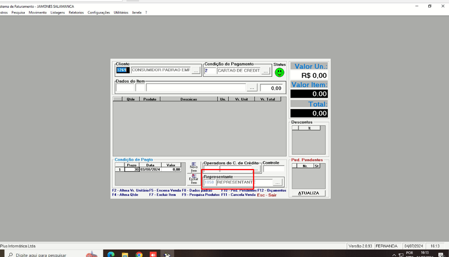Click the Vr. Total column header

(x=268, y=99)
